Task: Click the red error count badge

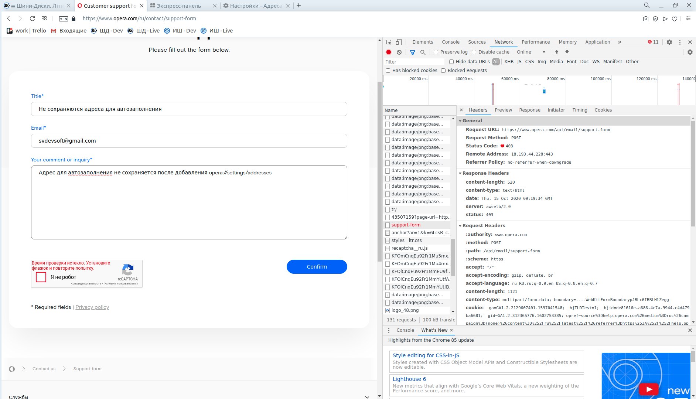Action: [x=653, y=42]
